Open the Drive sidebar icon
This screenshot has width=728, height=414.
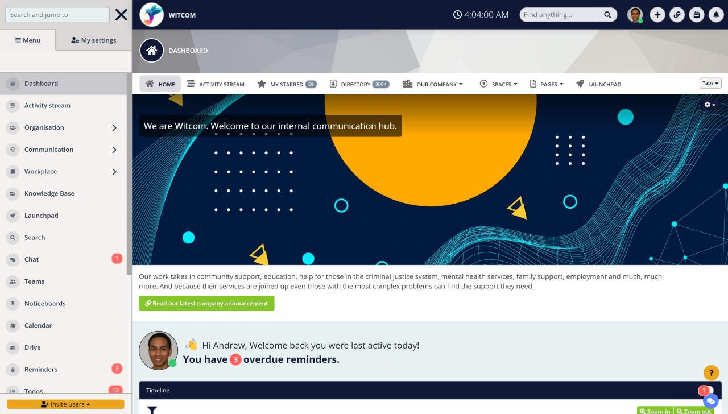tap(13, 347)
